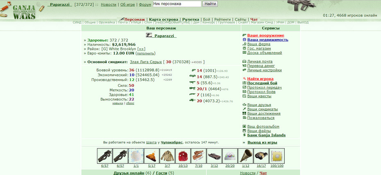Viewport: 381px width, 175px height.
Task: Click the icon beside Протокол боёв
Action: click(245, 92)
